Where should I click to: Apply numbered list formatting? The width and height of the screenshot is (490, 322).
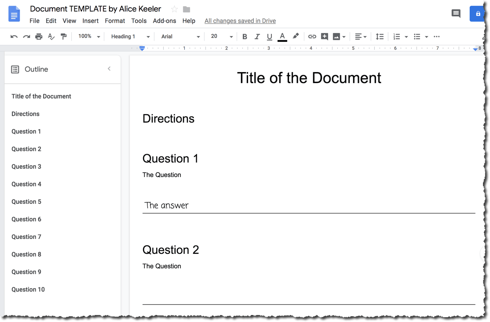pyautogui.click(x=397, y=36)
